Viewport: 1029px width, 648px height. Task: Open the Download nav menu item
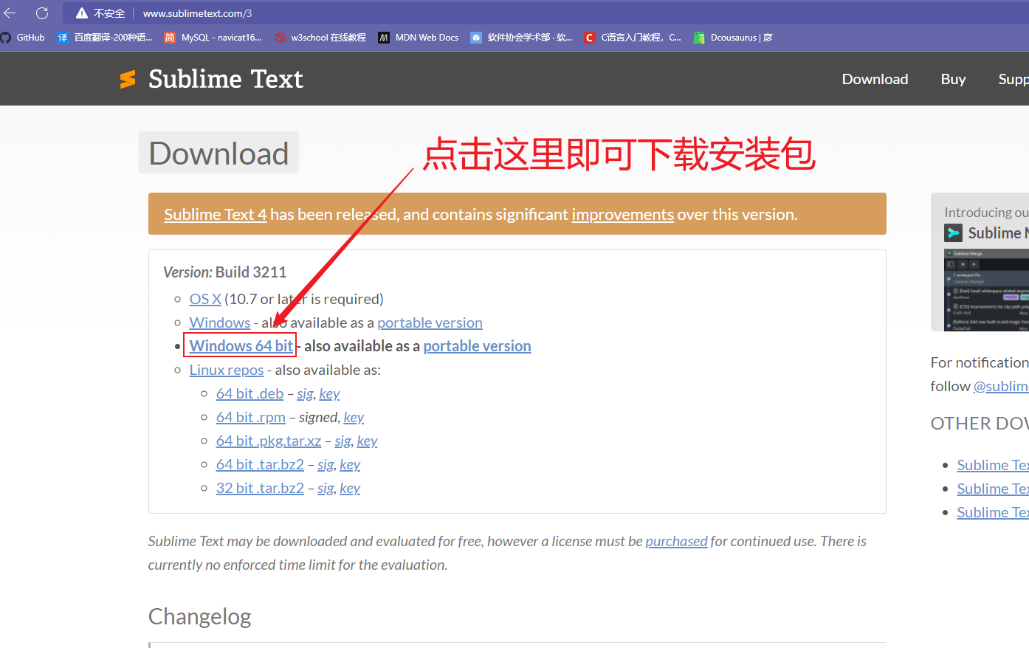(x=875, y=79)
